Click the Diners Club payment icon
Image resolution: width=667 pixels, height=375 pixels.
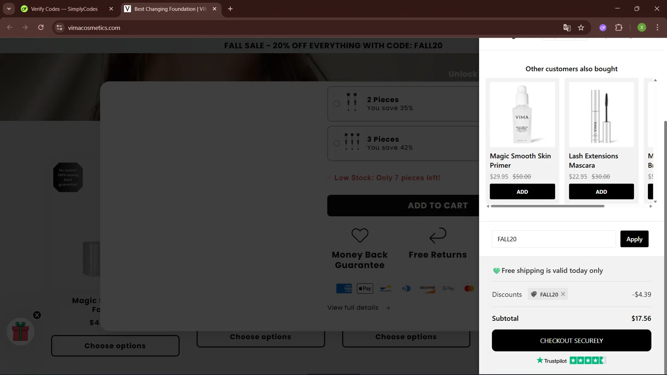click(406, 288)
